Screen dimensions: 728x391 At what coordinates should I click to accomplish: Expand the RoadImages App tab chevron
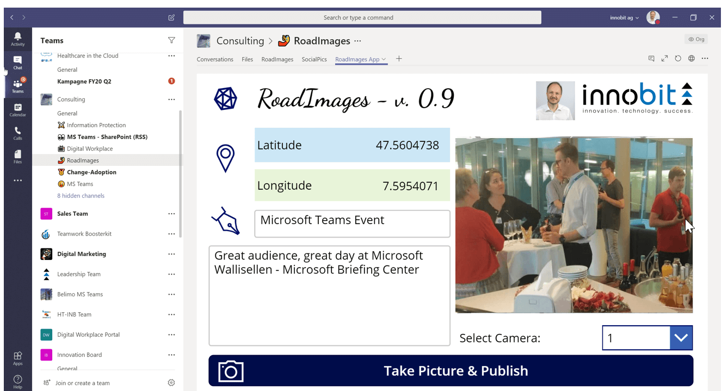click(x=384, y=59)
